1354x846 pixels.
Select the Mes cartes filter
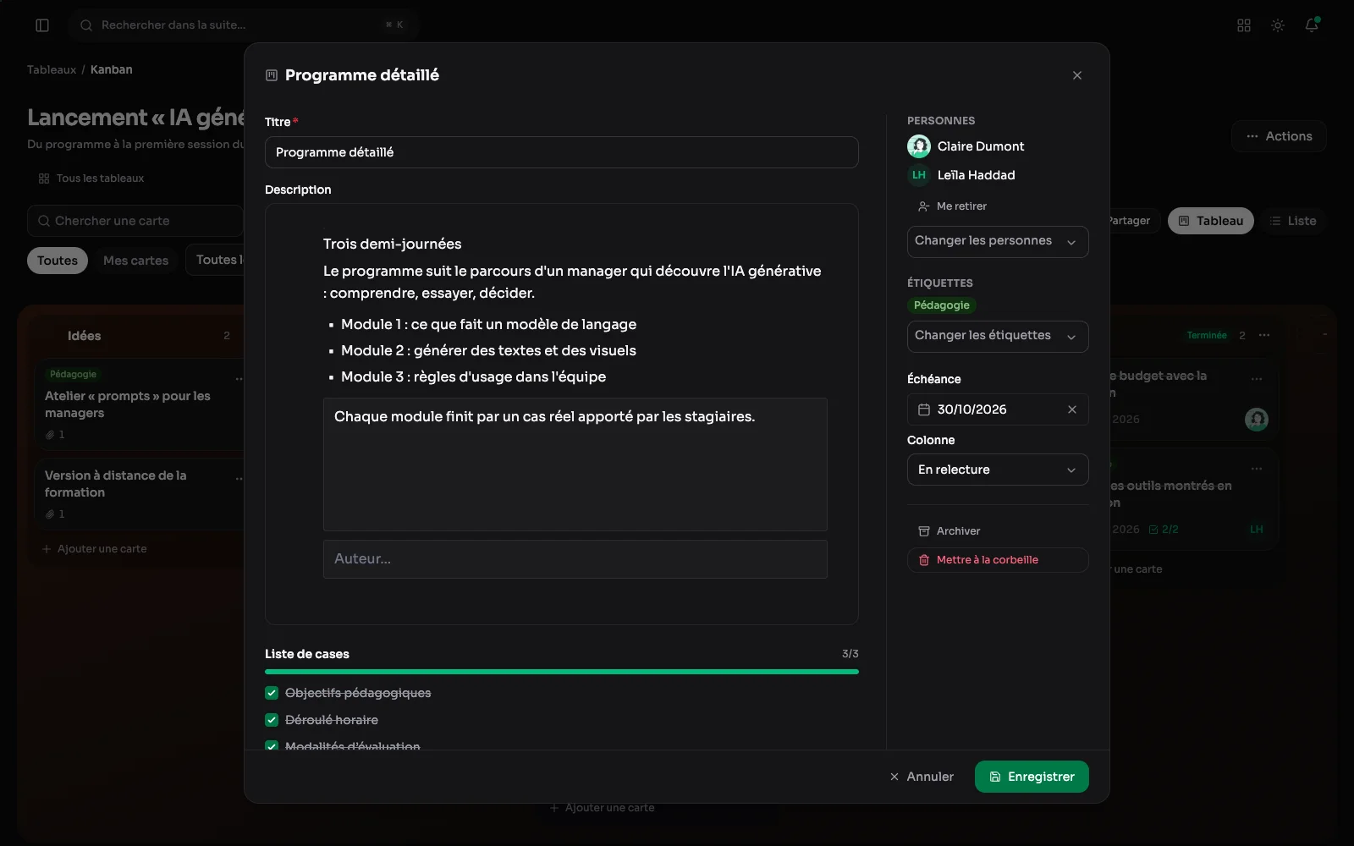pyautogui.click(x=135, y=261)
